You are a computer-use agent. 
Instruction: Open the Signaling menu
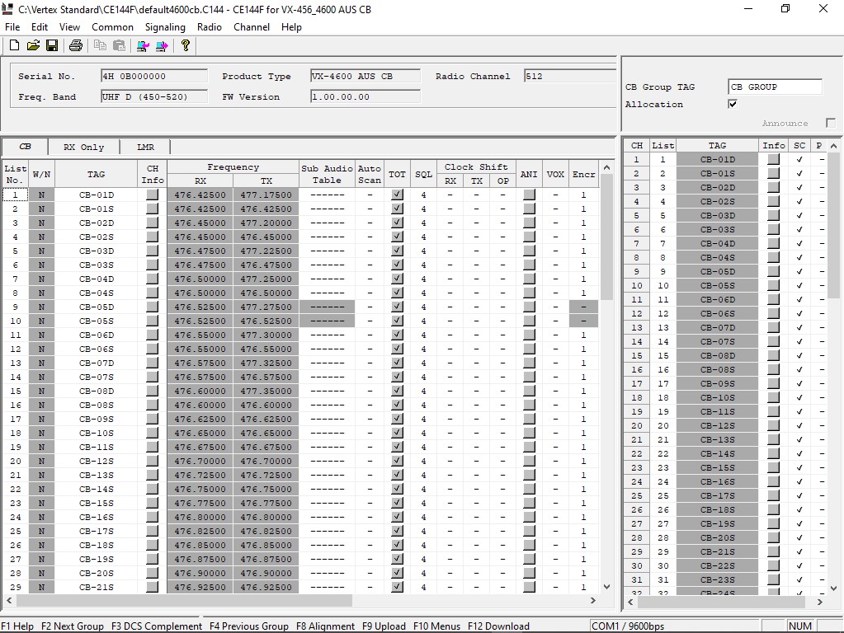tap(165, 27)
